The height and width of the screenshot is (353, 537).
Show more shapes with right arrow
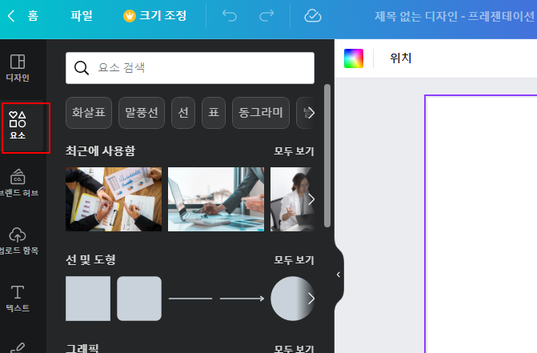(x=311, y=299)
